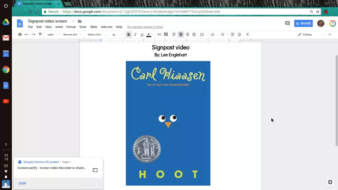Close the Signpost video screen tab

point(59,4)
